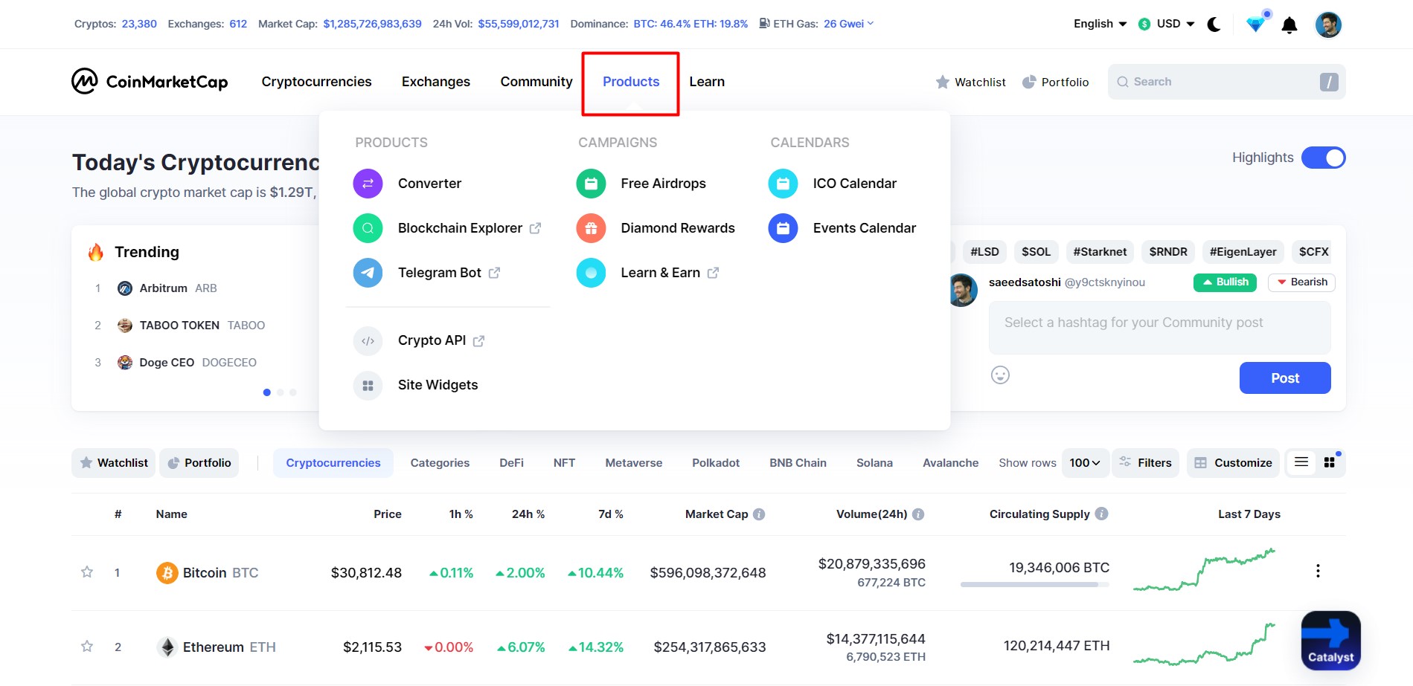This screenshot has width=1413, height=686.
Task: Click Market Cap info icon
Action: tap(759, 514)
